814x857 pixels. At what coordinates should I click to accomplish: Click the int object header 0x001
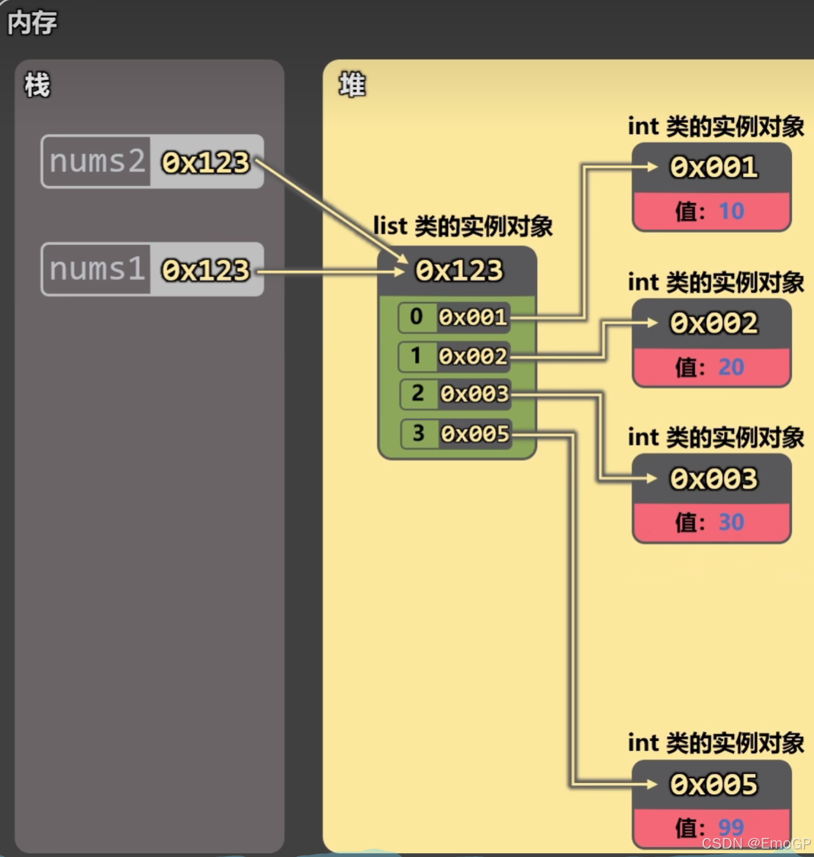pos(713,166)
